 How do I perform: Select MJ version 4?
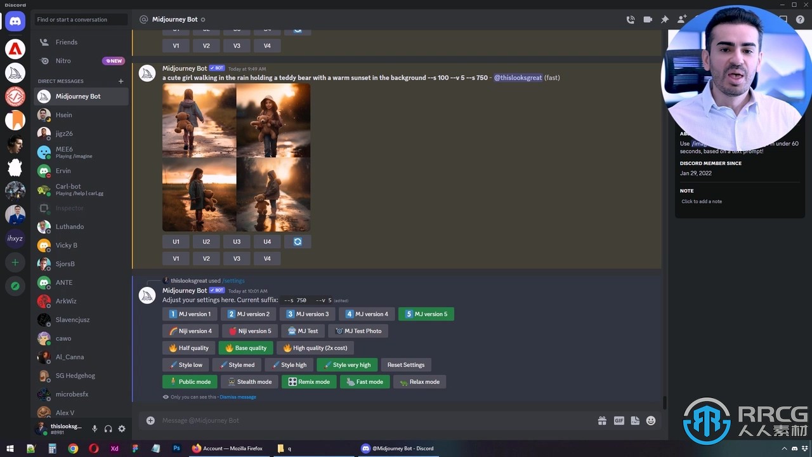tap(367, 314)
